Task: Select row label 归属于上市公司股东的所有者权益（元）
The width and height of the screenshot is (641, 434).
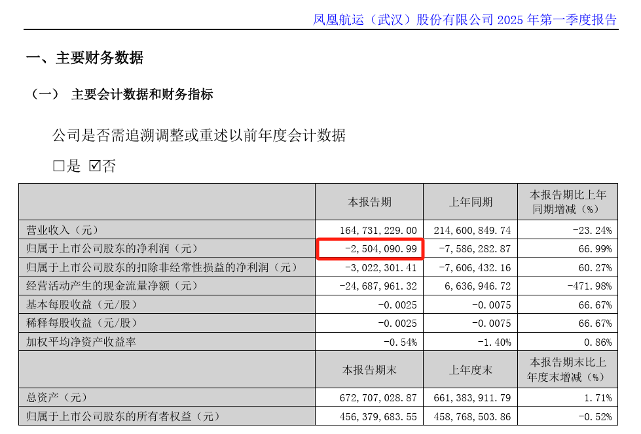Action: [124, 416]
